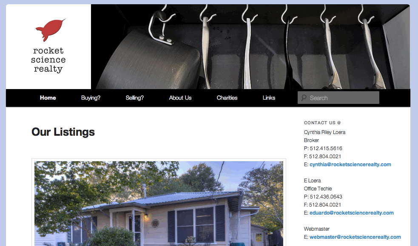
Task: Click the rocket science realty logo text
Action: (x=48, y=60)
